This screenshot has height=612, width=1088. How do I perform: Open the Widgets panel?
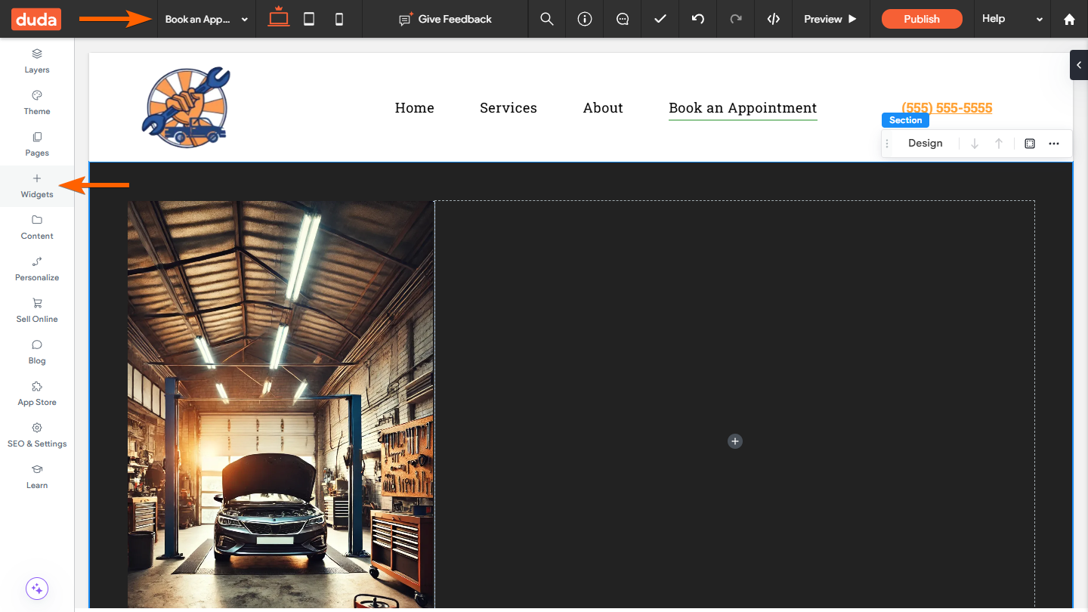coord(37,186)
